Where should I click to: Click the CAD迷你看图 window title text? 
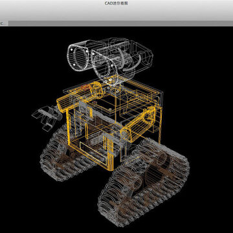(116, 3)
